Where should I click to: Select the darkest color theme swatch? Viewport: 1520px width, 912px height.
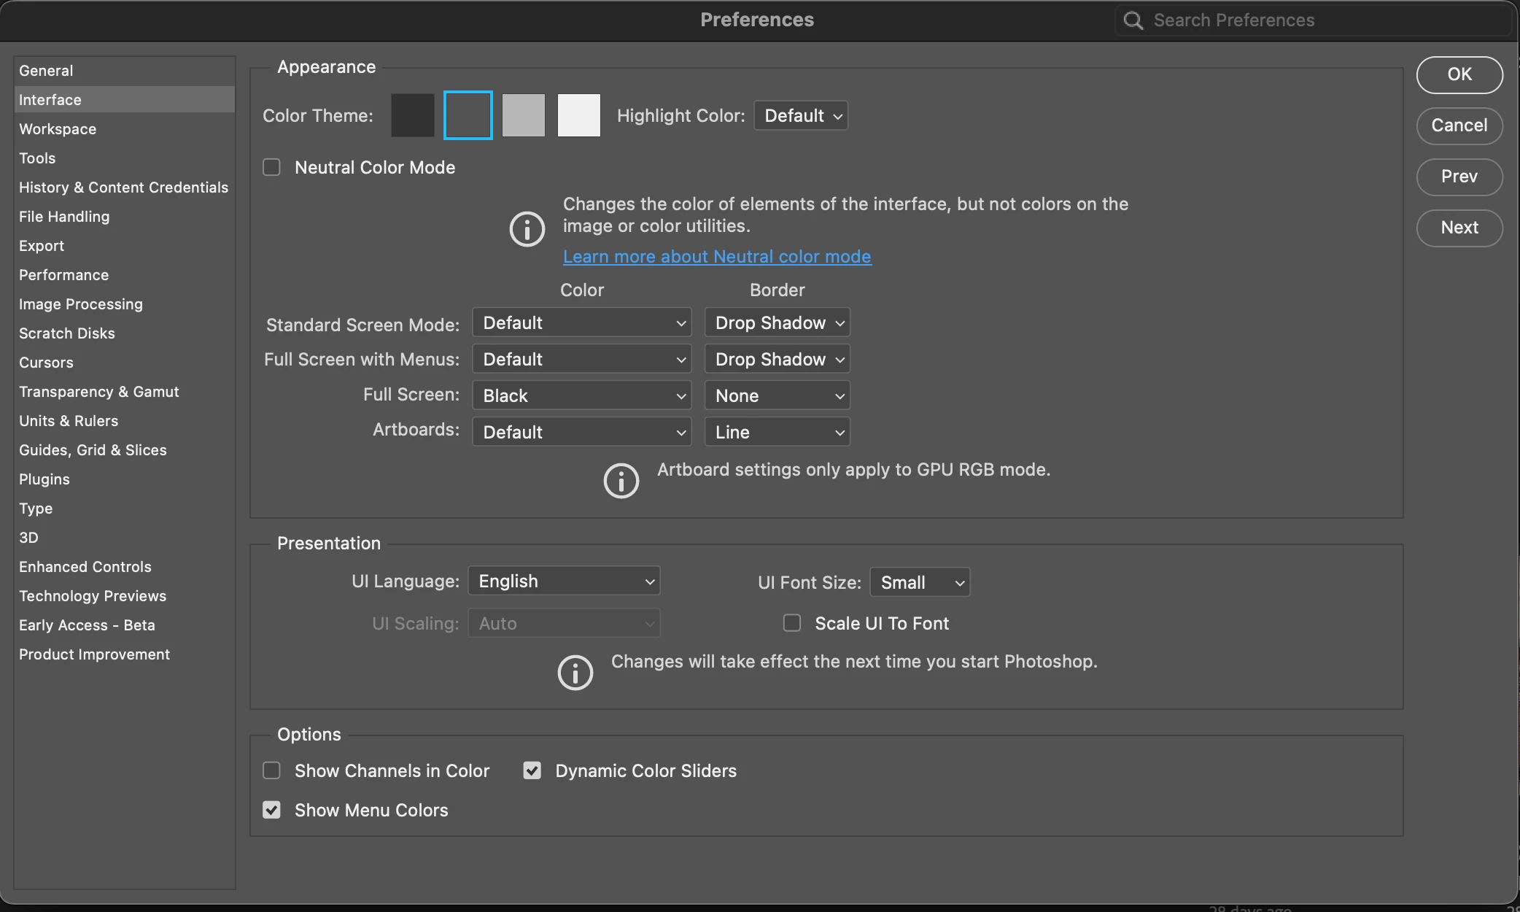tap(412, 115)
